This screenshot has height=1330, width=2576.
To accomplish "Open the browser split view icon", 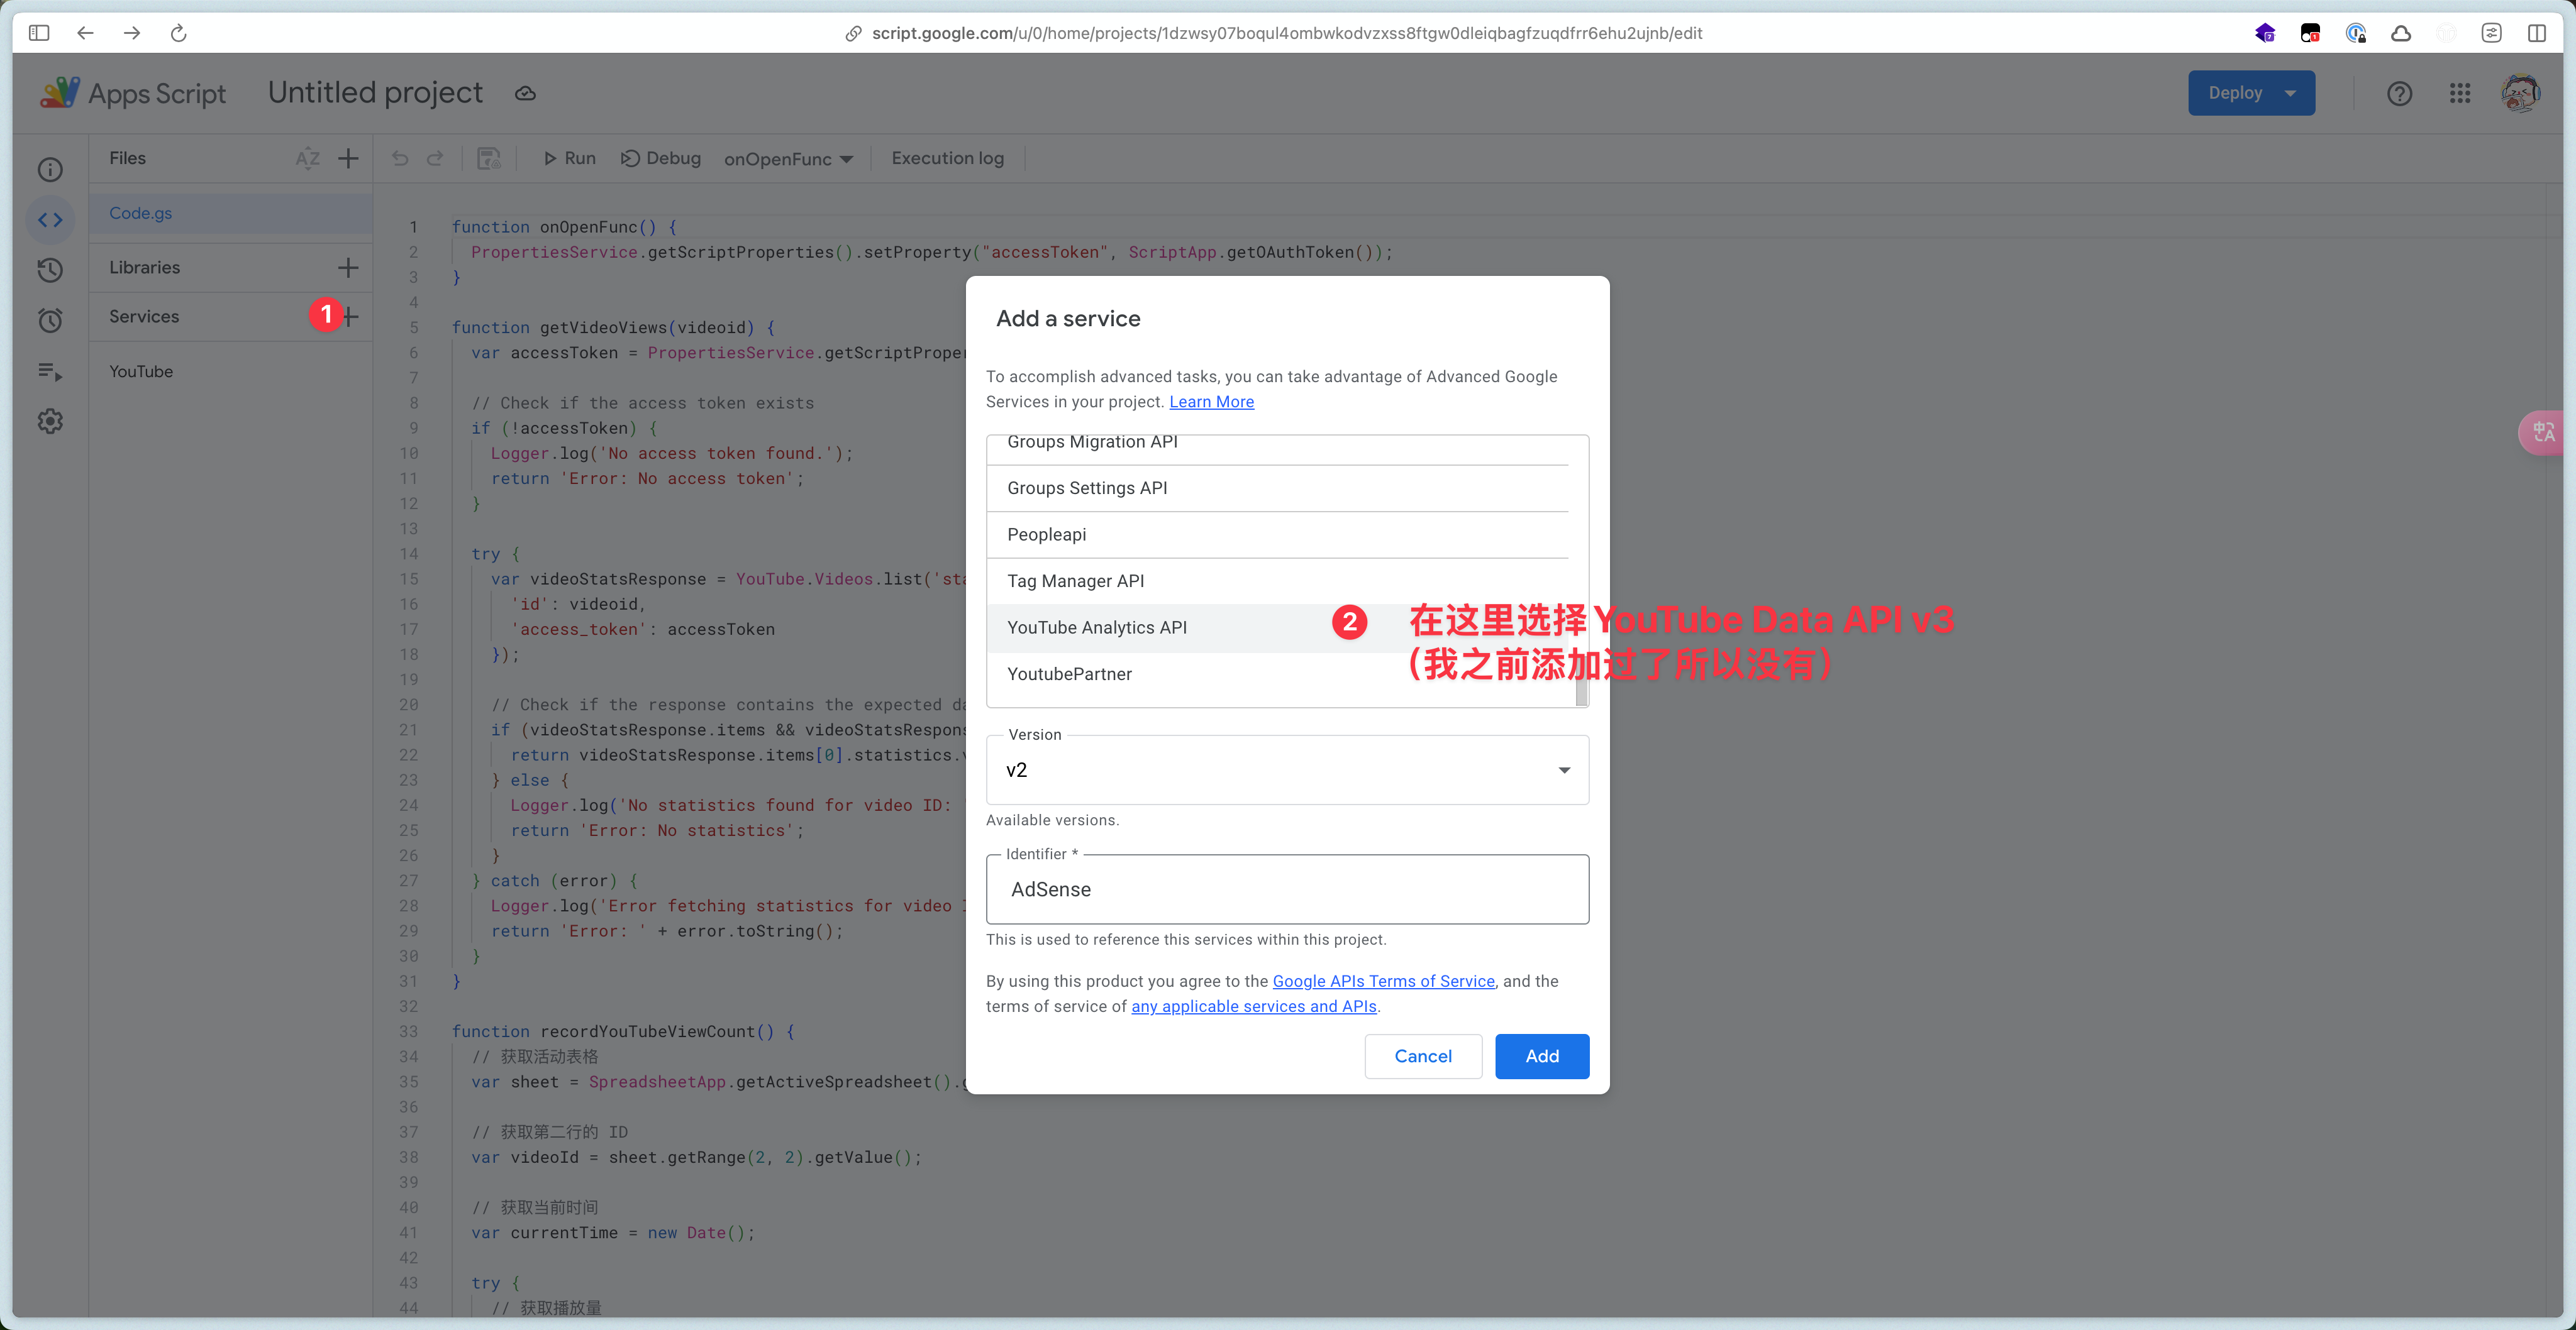I will [x=2537, y=33].
